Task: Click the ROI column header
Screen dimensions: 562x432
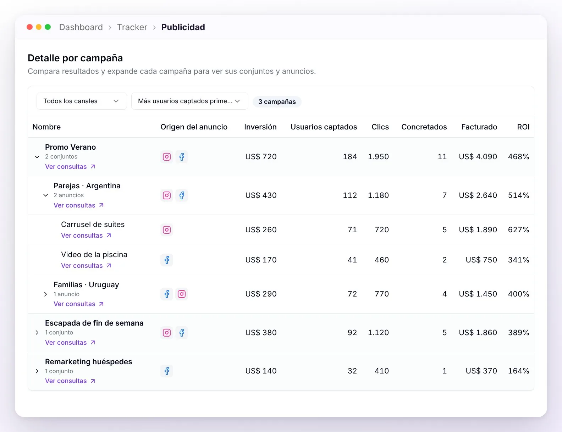Action: coord(523,127)
